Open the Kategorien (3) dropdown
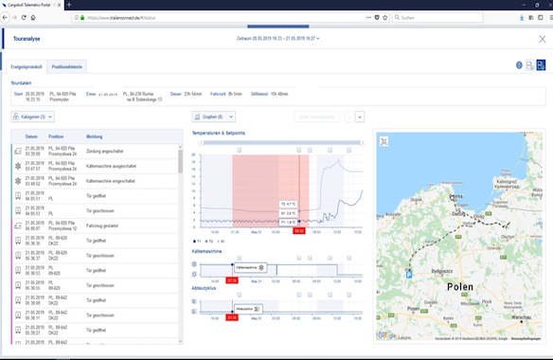 point(32,117)
